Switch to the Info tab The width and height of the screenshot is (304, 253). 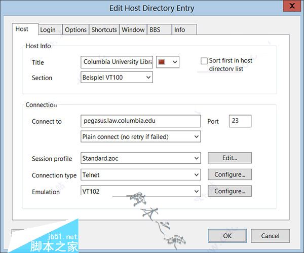[180, 30]
